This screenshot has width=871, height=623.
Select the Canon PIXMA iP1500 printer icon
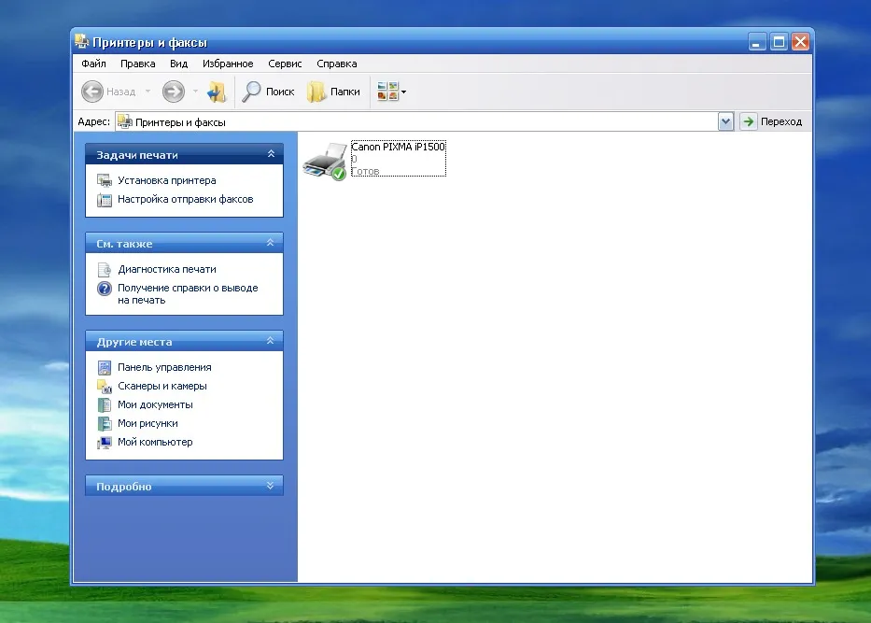tap(325, 162)
